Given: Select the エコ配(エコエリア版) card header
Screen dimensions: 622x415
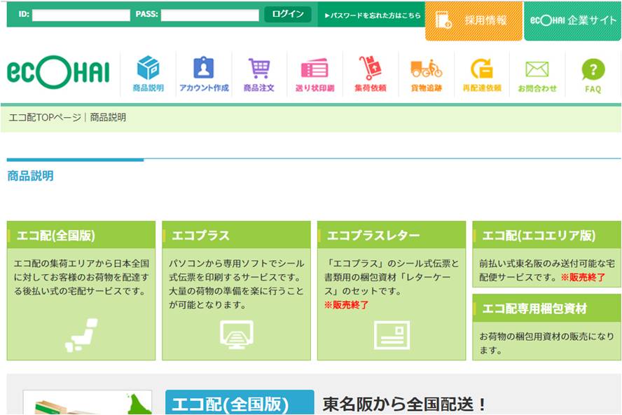Looking at the screenshot, I should [x=546, y=235].
